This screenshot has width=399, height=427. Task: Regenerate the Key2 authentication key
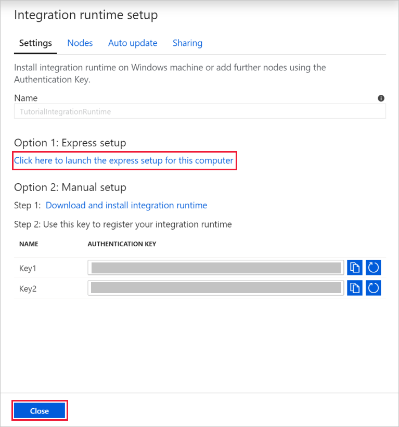[373, 287]
